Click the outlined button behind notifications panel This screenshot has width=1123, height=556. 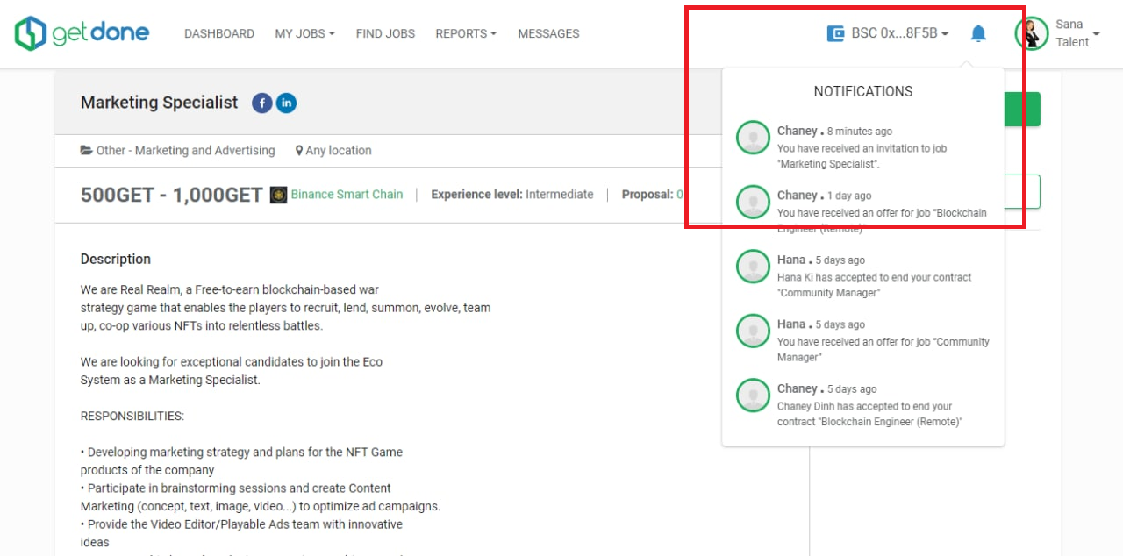tap(1022, 191)
